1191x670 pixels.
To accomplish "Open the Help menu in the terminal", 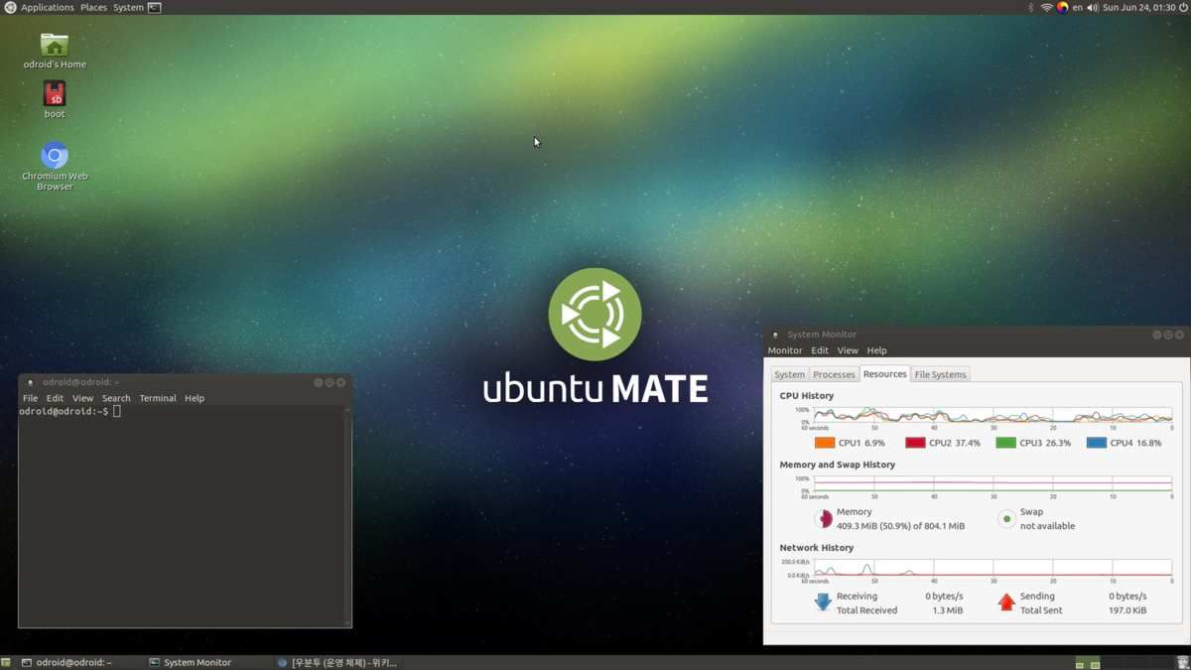I will point(195,398).
